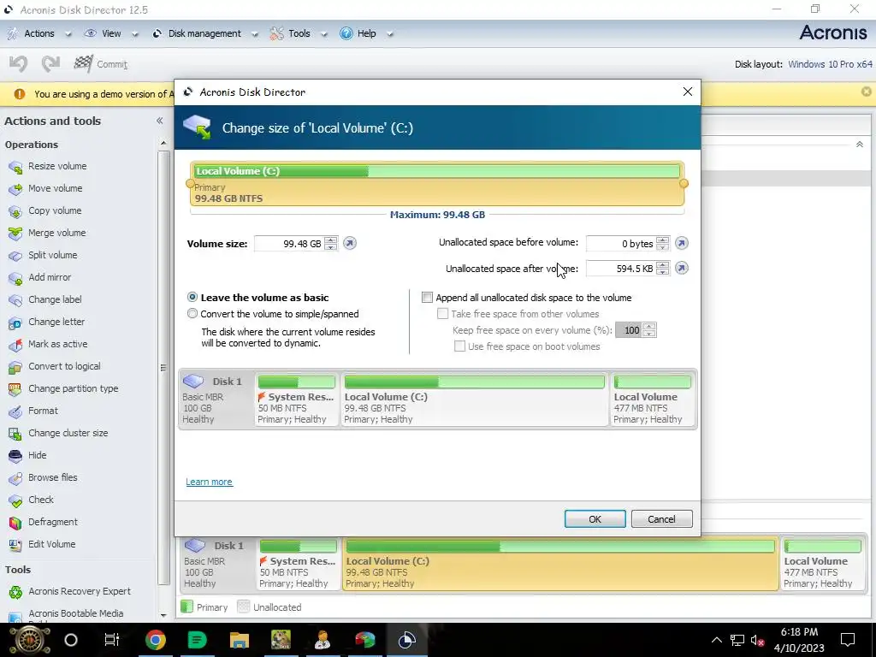
Task: Select Convert the volume to simple/spanned
Action: coord(192,313)
